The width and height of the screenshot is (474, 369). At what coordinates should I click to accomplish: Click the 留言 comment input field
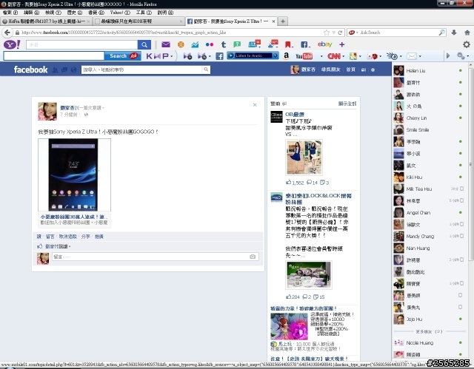click(155, 257)
